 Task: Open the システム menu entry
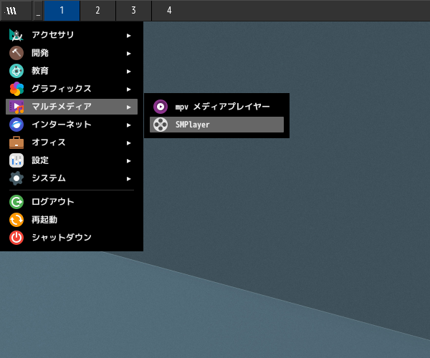click(x=72, y=178)
